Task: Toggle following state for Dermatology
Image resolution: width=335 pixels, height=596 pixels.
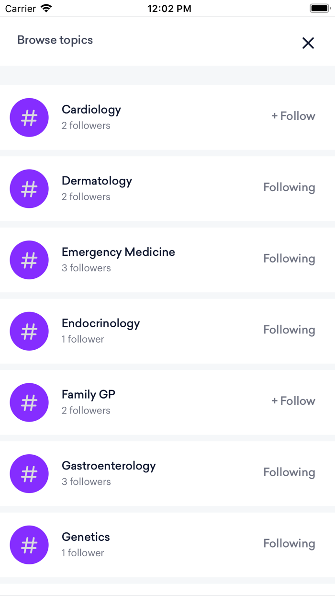Action: [x=289, y=188]
